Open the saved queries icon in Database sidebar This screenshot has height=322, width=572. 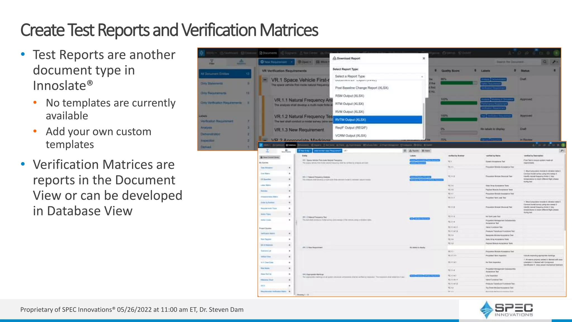click(x=286, y=151)
